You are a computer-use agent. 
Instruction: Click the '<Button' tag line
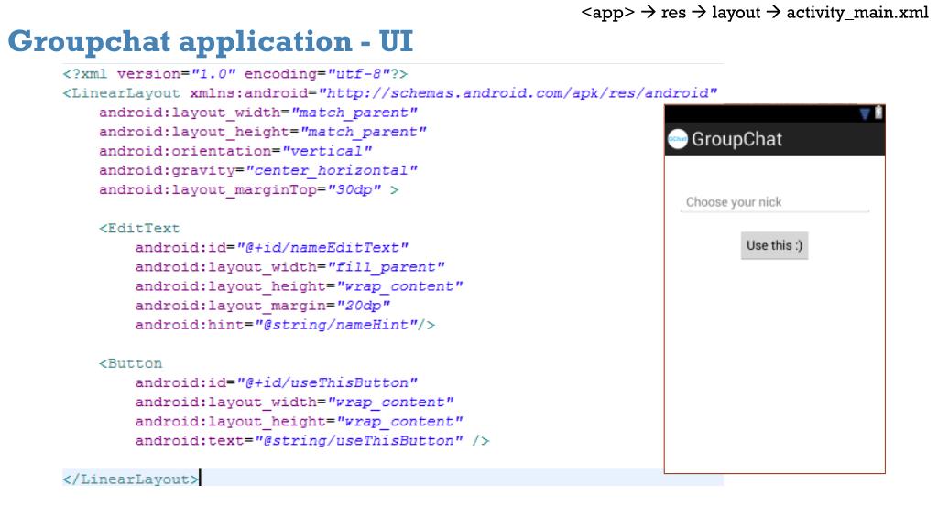tap(130, 363)
